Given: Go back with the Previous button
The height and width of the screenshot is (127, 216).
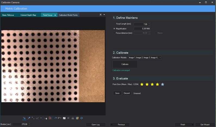Looking at the screenshot, I should tap(120, 125).
